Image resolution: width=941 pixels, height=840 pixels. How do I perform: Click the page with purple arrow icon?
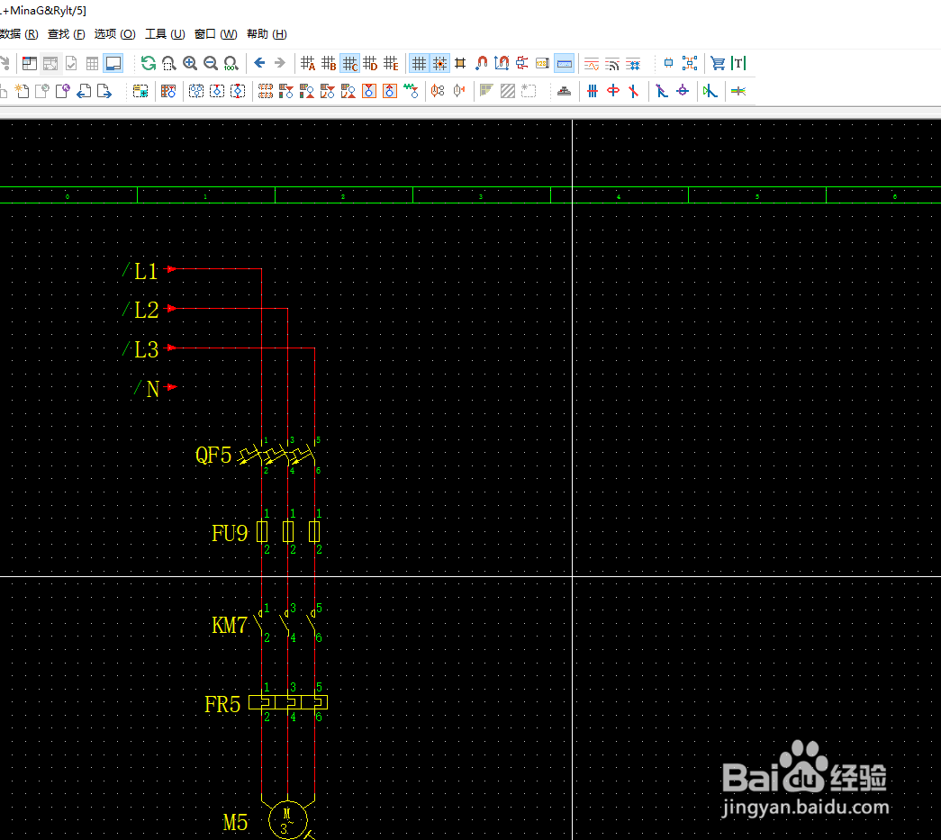click(x=62, y=91)
